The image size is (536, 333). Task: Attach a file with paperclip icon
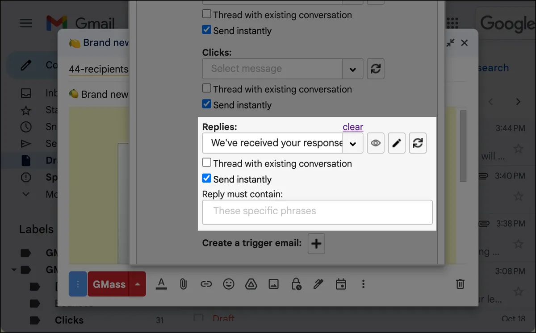[183, 284]
